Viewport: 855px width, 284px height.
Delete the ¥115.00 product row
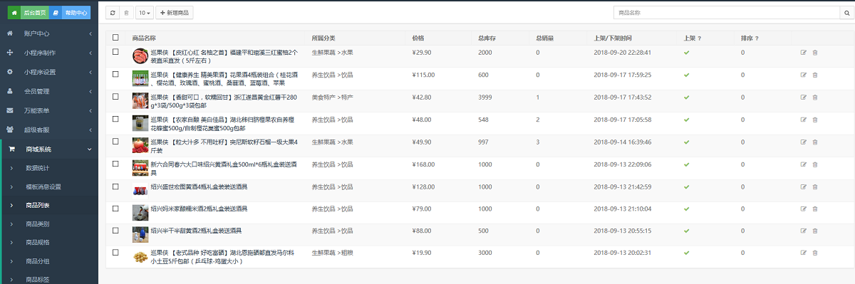[x=815, y=75]
